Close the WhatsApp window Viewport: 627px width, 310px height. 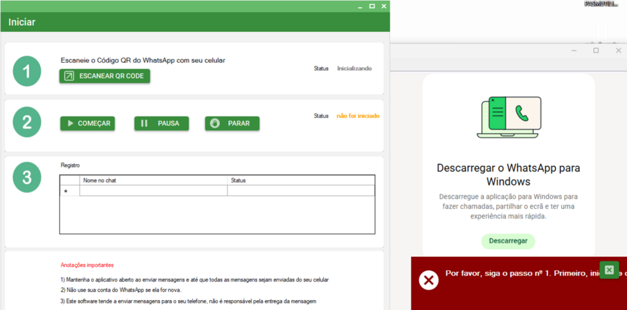618,50
